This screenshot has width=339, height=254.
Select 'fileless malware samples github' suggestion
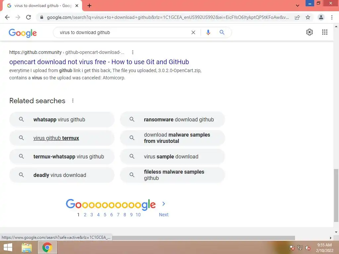tap(172, 175)
